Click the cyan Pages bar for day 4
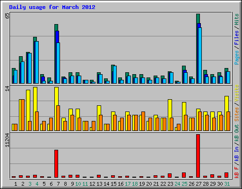Screen dimensions: 242x189 point(37,62)
